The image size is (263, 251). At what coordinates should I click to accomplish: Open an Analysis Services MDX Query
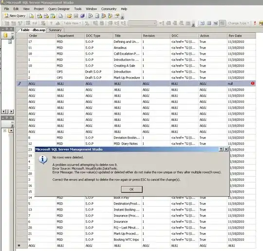[x=39, y=16]
